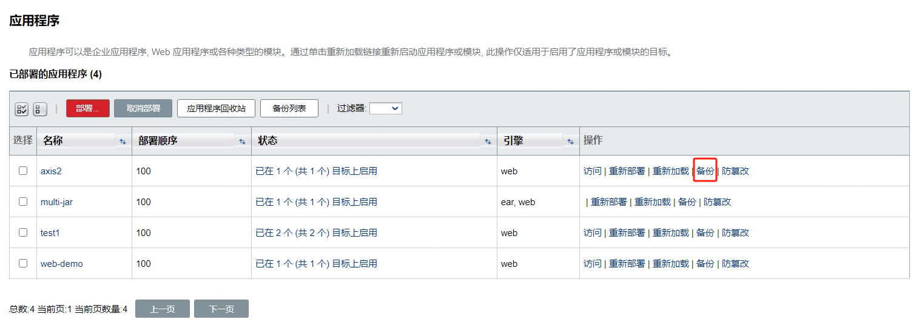Click 防篡改 in the test1 row
The height and width of the screenshot is (328, 919).
tap(735, 233)
